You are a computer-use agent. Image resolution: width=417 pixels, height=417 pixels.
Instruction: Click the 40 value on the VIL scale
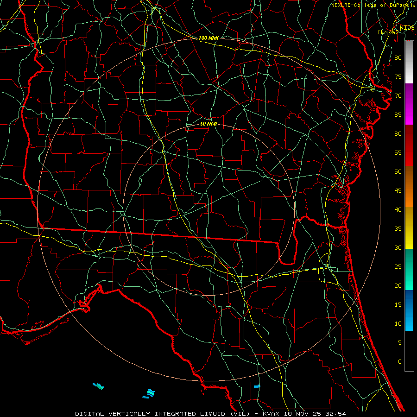coord(398,210)
